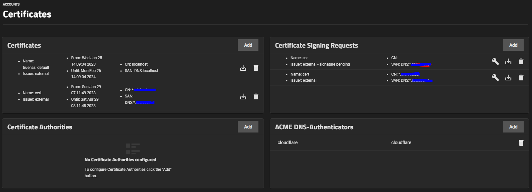The height and width of the screenshot is (192, 532).
Task: Click the 'Until: Mon Feb 26' date entry
Action: point(86,74)
